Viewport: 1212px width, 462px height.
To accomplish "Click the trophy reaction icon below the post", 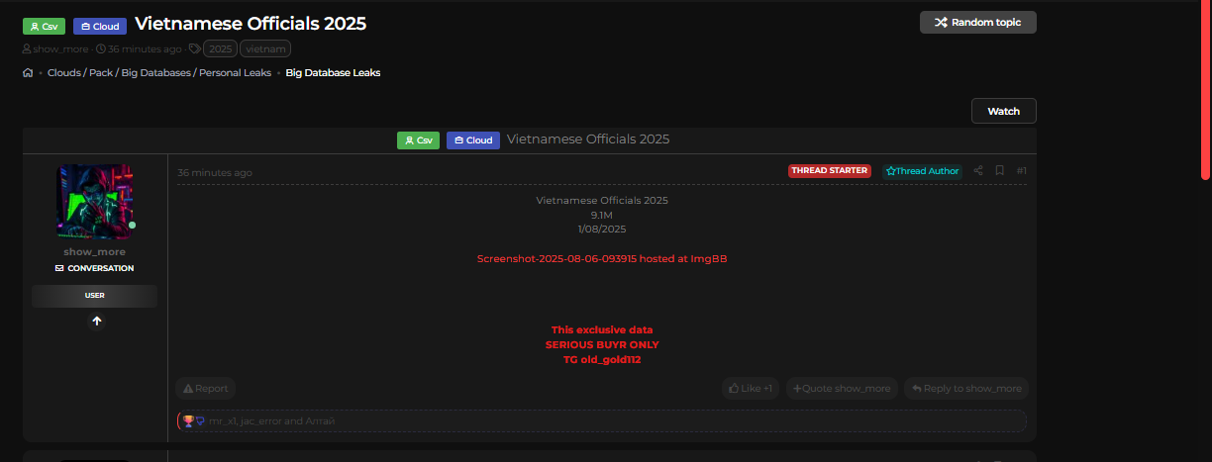I will pos(188,420).
